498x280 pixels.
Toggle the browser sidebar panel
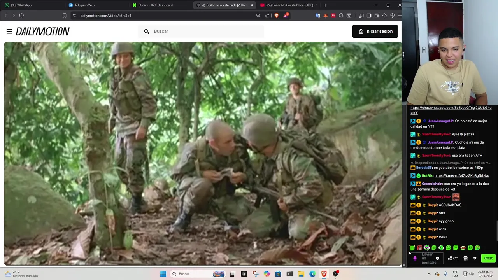coord(369,16)
